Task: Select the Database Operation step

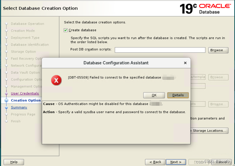Action: pyautogui.click(x=28, y=24)
